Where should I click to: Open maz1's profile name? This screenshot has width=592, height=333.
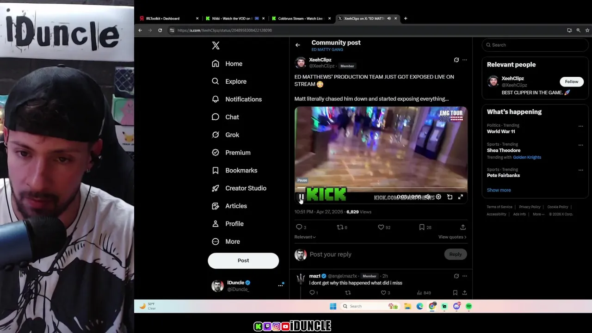click(314, 276)
